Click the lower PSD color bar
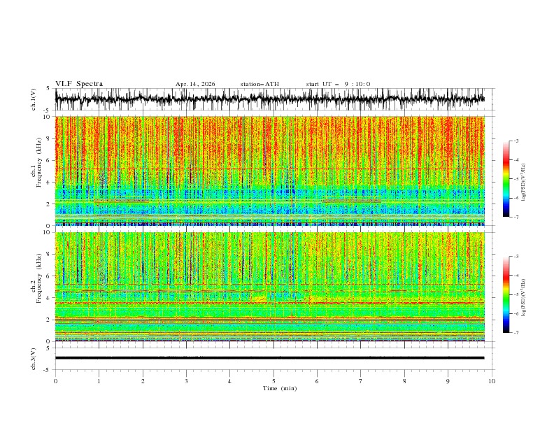 (506, 294)
